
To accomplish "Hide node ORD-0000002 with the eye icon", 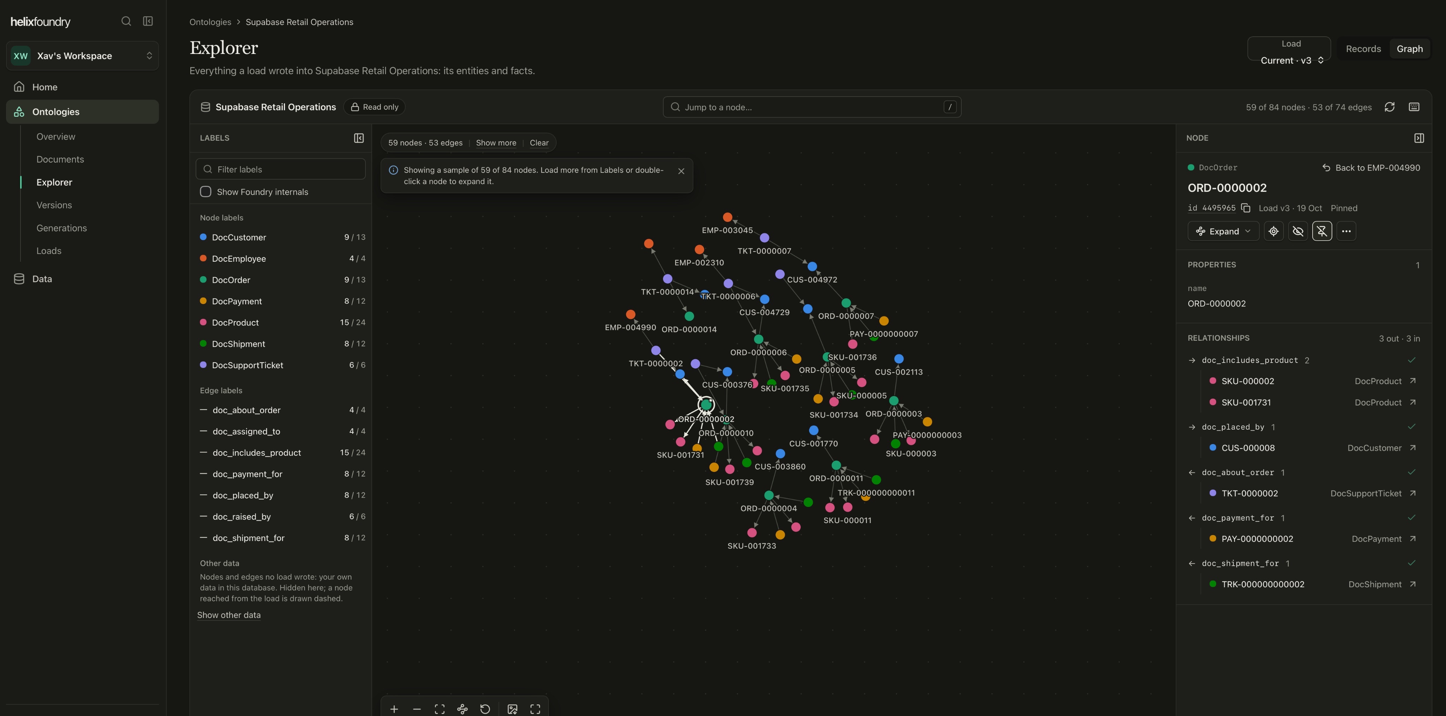I will click(x=1298, y=231).
